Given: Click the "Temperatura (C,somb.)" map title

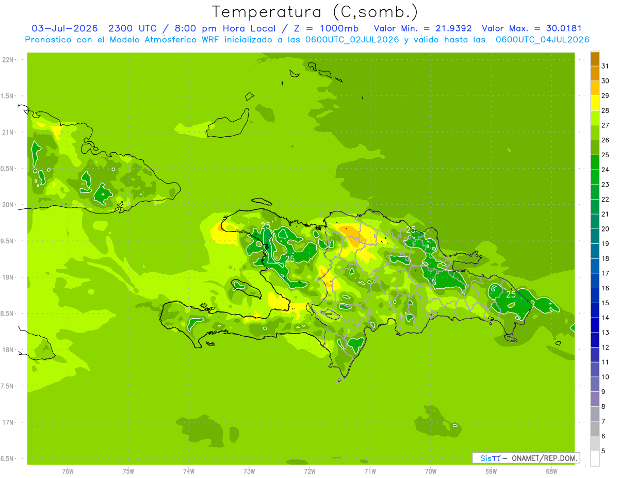Looking at the screenshot, I should tap(315, 11).
